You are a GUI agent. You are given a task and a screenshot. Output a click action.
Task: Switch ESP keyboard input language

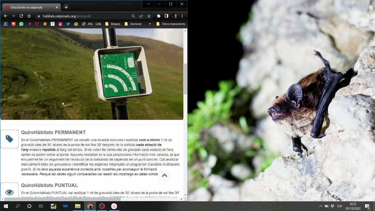pyautogui.click(x=340, y=206)
